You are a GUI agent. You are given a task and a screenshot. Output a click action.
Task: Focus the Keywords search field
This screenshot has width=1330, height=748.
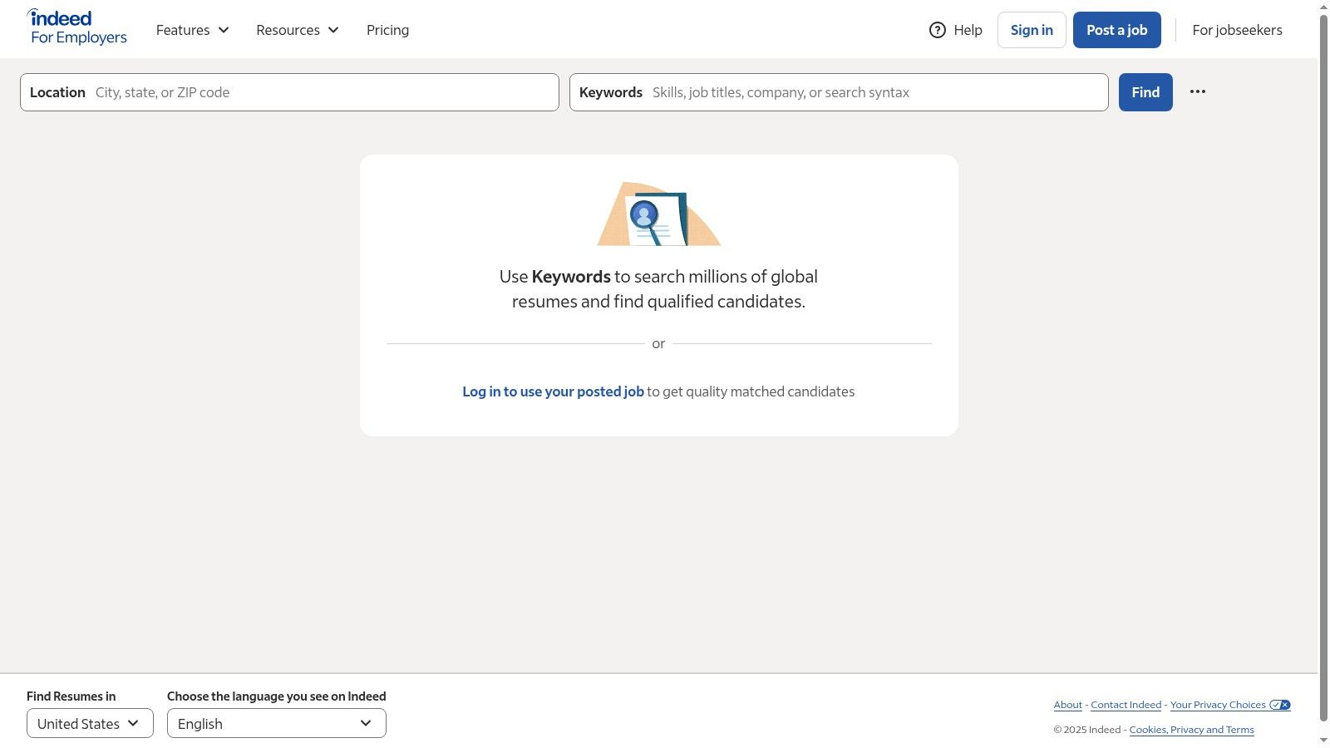tap(839, 92)
